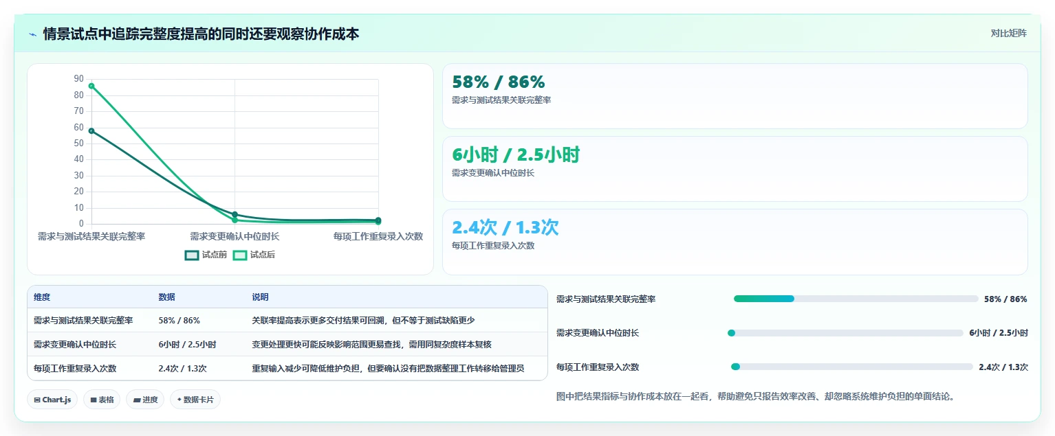Click the card caption 每项工作重复录入次数
The image size is (1055, 436).
(x=493, y=246)
